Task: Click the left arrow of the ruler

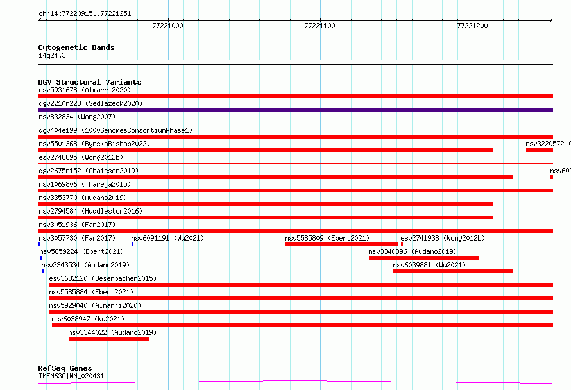Action: point(40,21)
